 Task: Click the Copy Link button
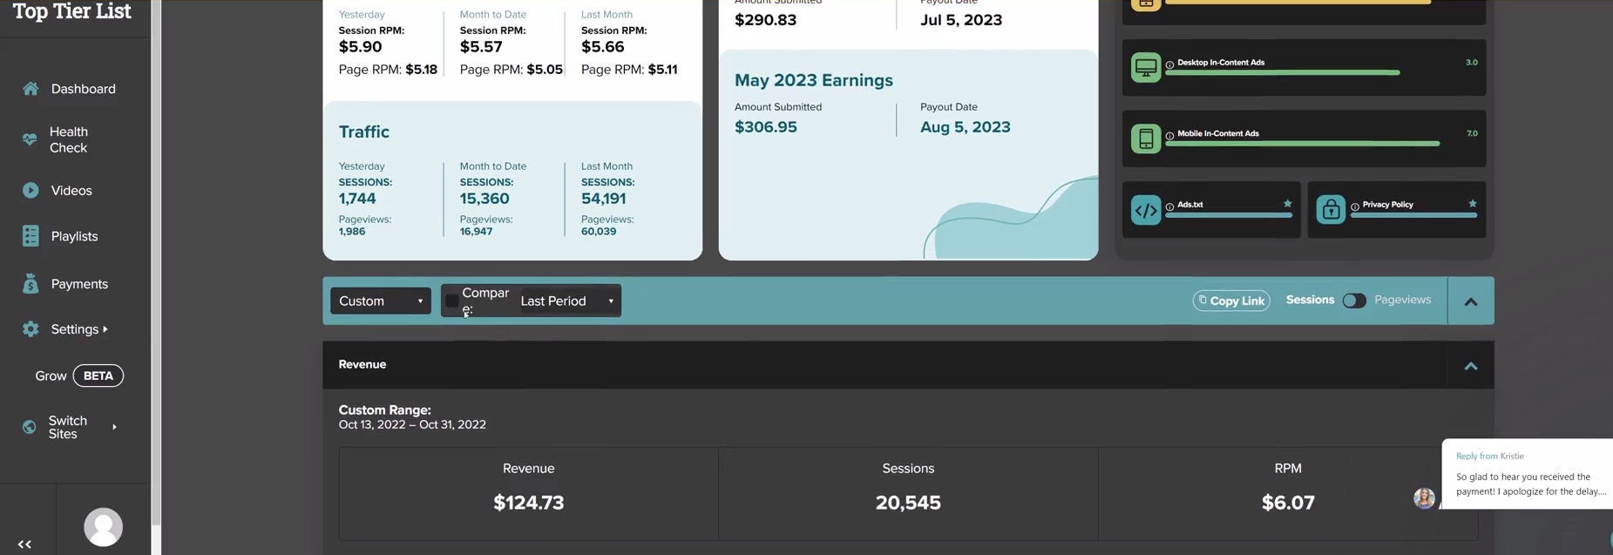click(x=1231, y=301)
